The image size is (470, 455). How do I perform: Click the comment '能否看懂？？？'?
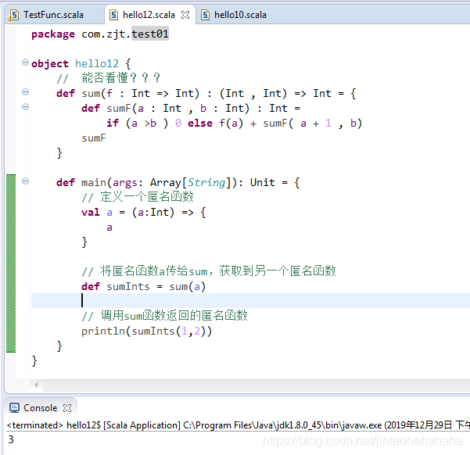tap(120, 78)
